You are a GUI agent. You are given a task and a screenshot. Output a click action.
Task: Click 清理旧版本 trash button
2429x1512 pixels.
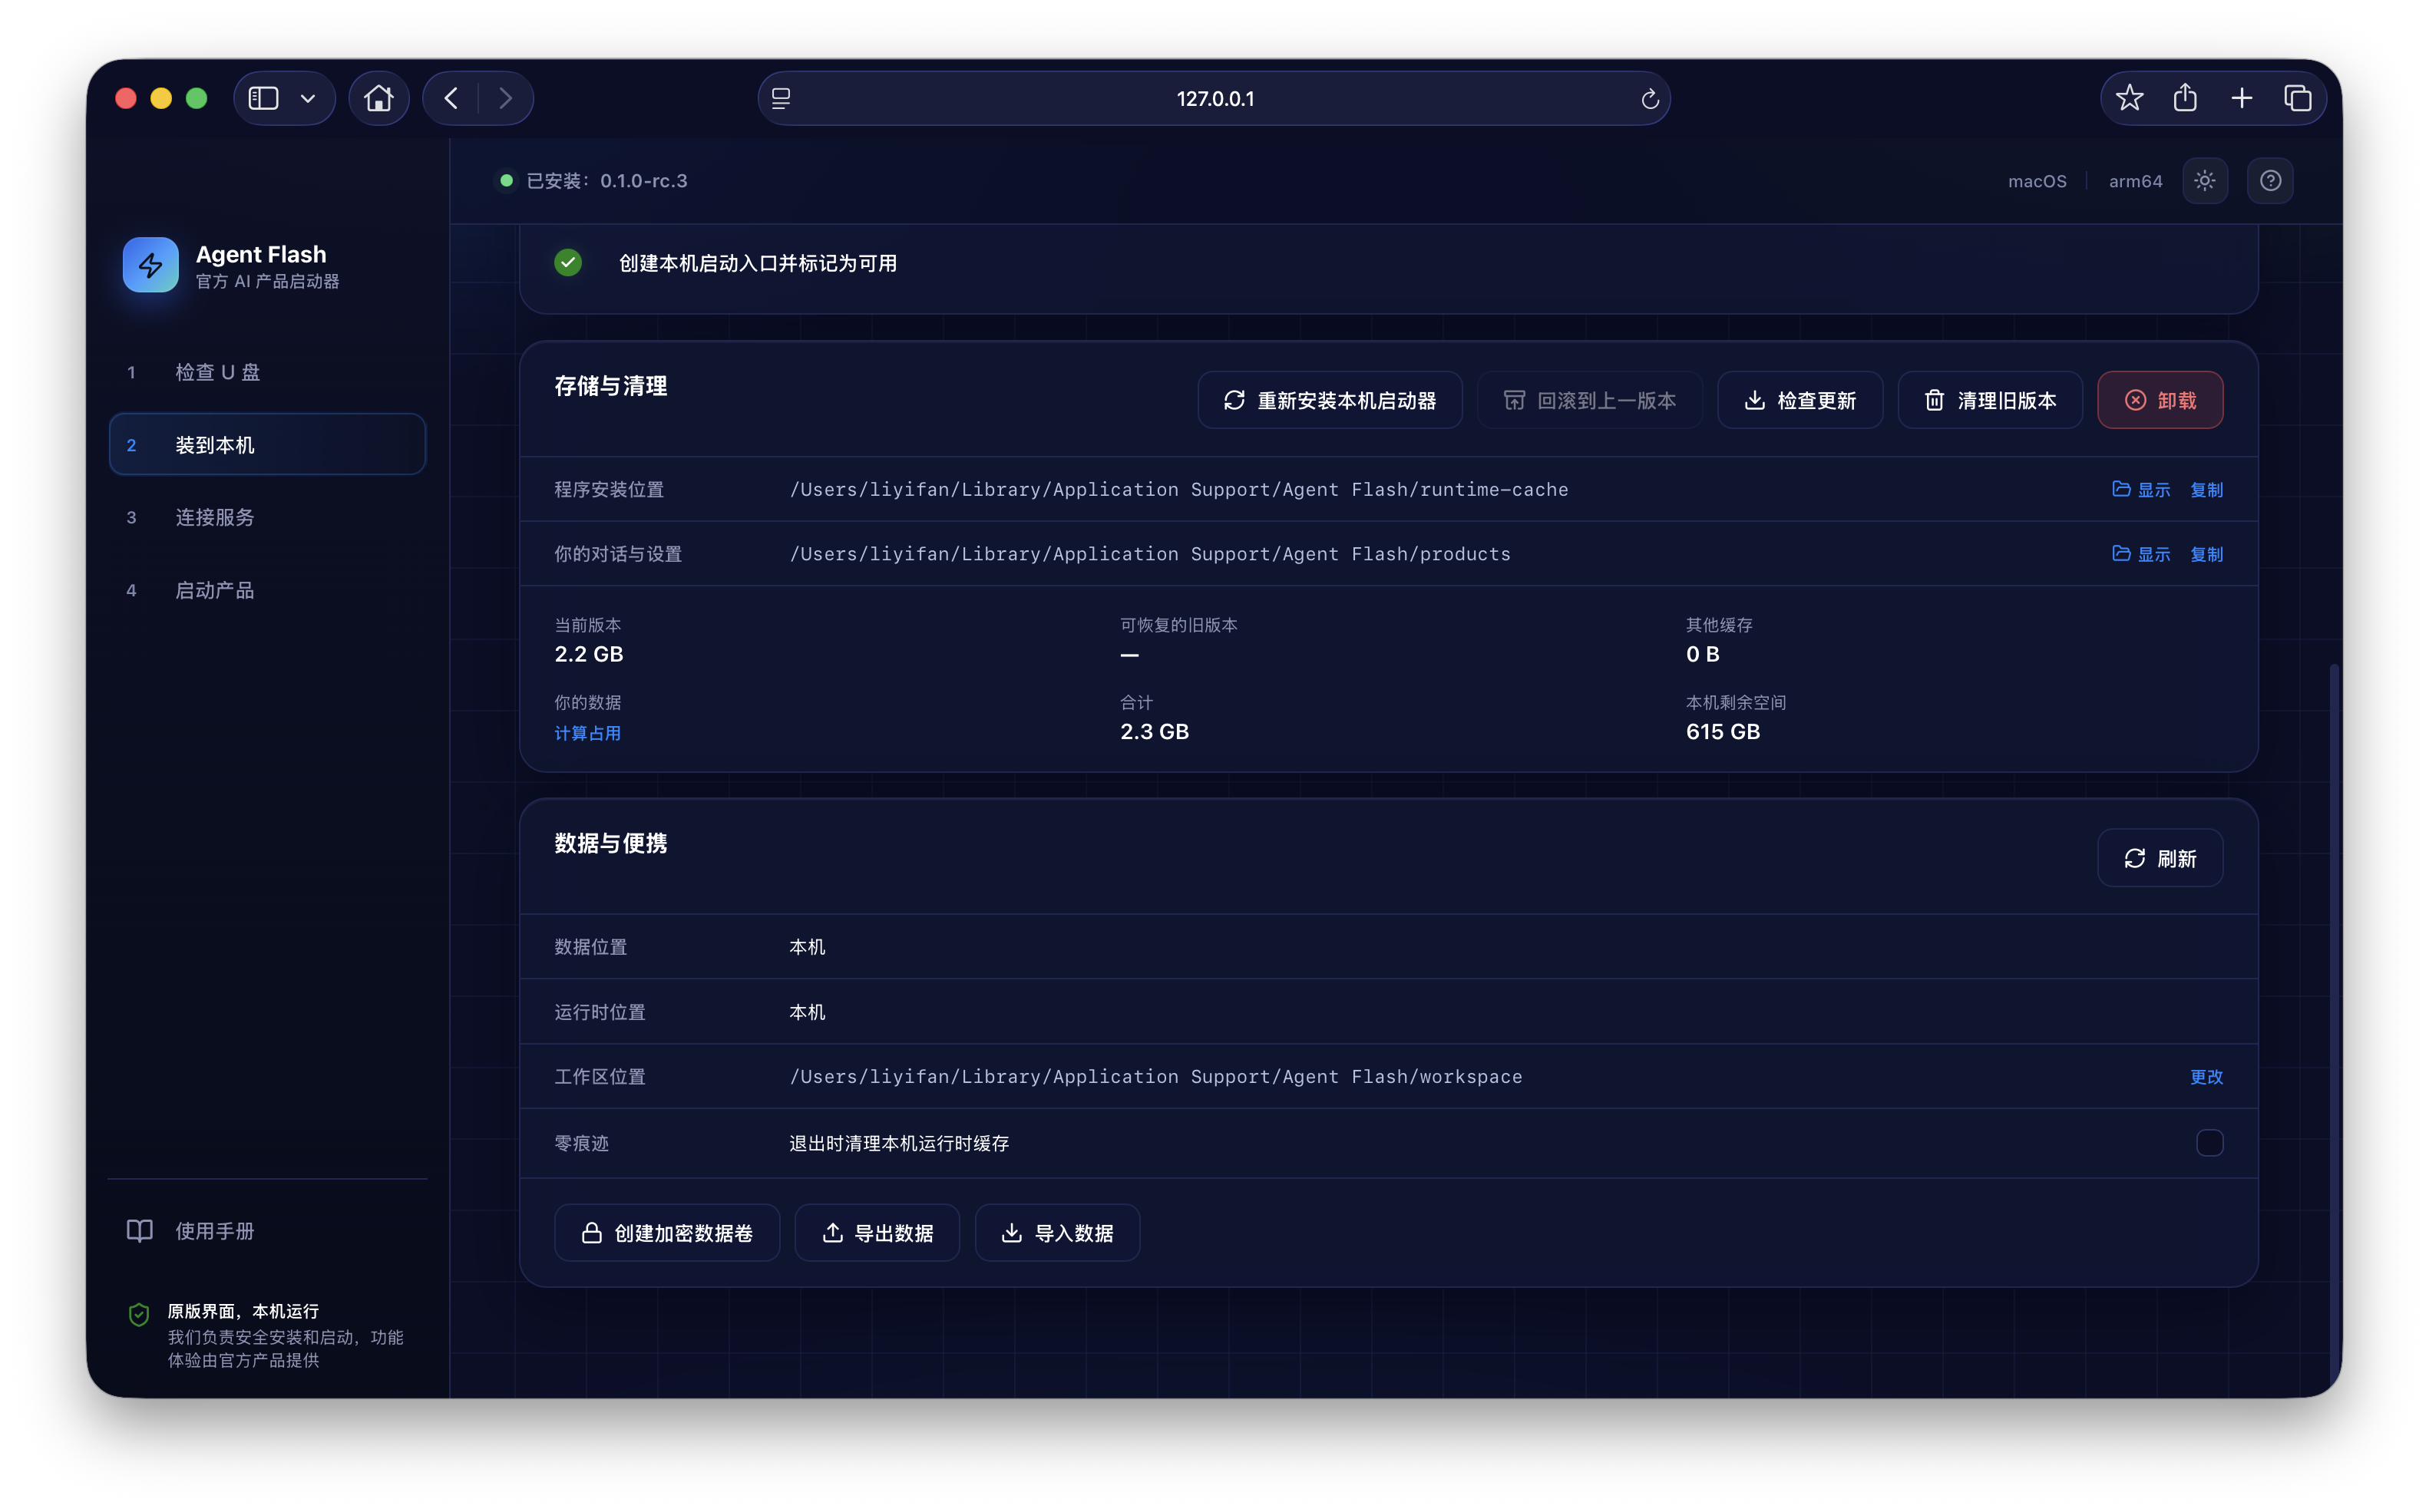coord(1989,400)
